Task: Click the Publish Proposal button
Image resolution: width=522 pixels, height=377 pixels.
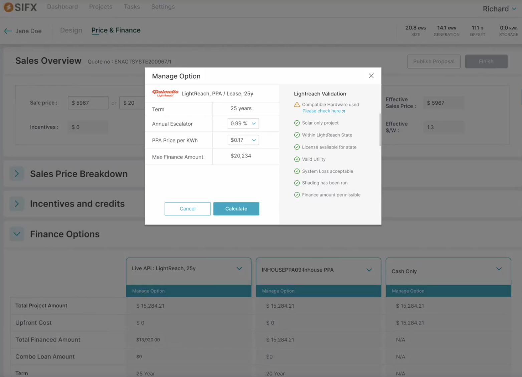Action: [434, 61]
